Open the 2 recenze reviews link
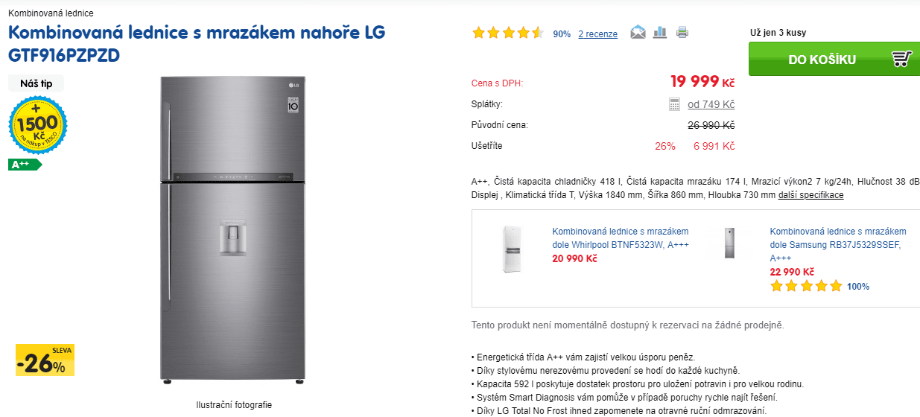 [597, 34]
